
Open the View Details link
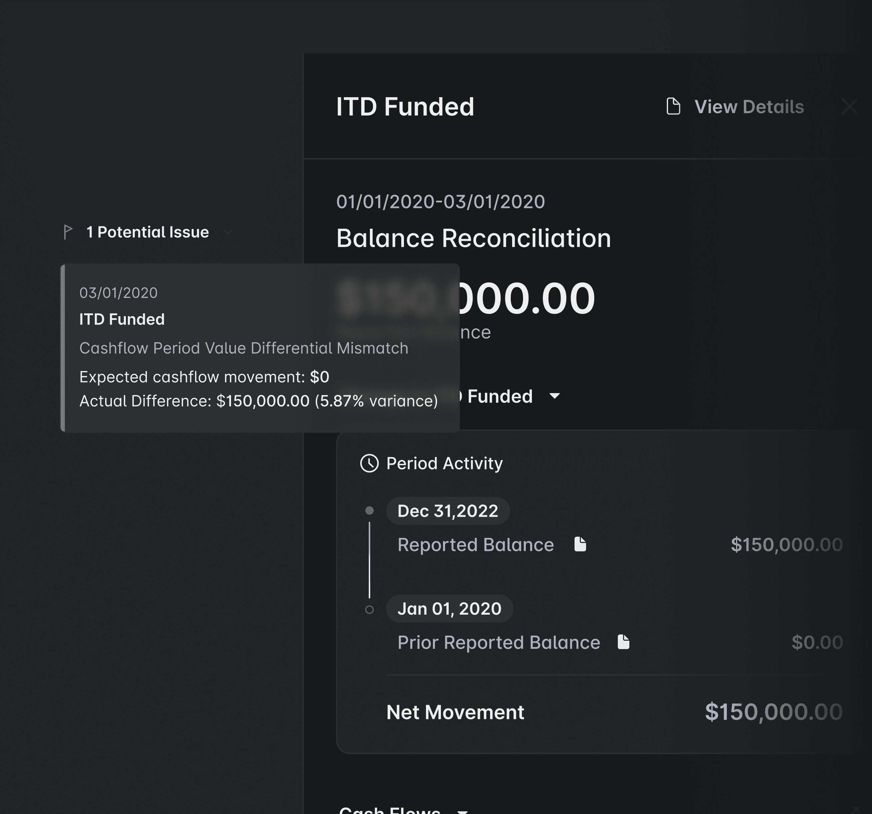click(x=749, y=107)
